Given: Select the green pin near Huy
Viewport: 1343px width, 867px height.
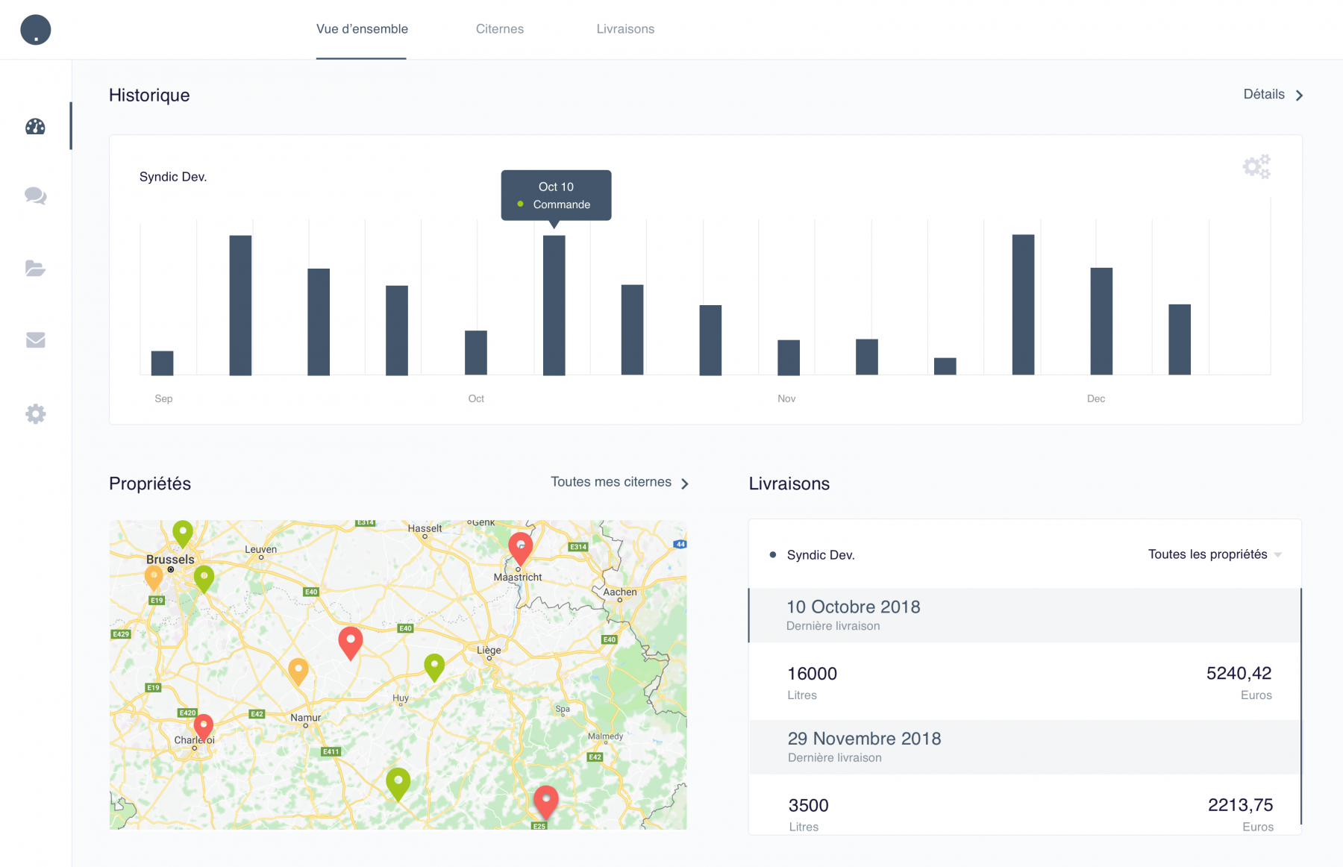Looking at the screenshot, I should (x=434, y=667).
